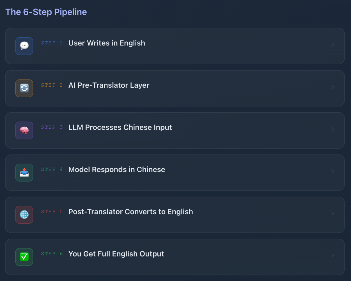
Task: Click the 'STEP 3' label
Action: pyautogui.click(x=52, y=127)
